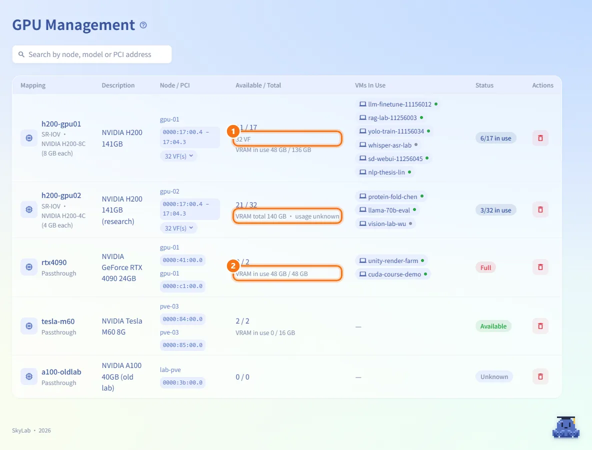Delete the rtx4090 mapping
Image resolution: width=592 pixels, height=450 pixels.
click(x=540, y=267)
